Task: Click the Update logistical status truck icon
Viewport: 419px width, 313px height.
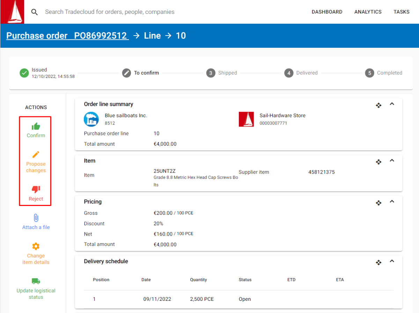Action: click(x=35, y=281)
